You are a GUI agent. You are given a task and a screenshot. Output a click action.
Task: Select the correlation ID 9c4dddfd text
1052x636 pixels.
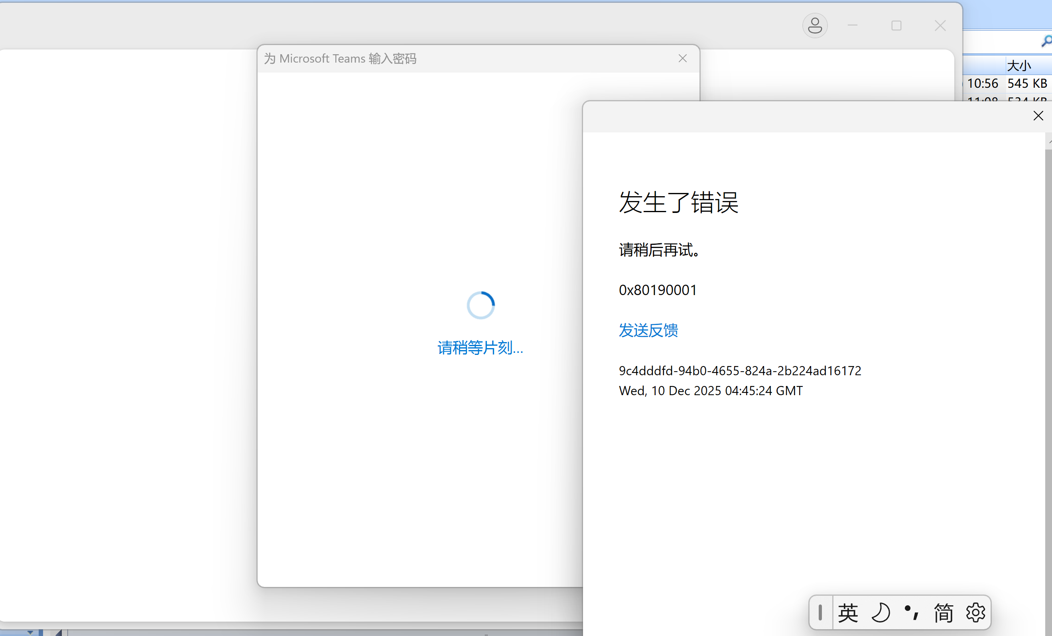pyautogui.click(x=740, y=370)
